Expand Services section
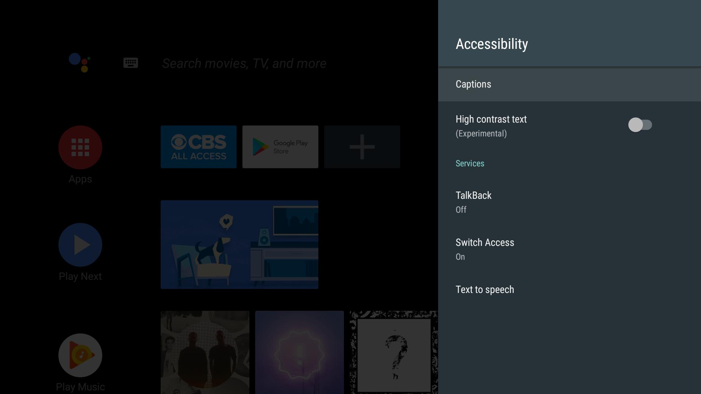The height and width of the screenshot is (394, 701). (470, 163)
